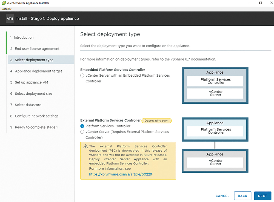Image resolution: width=274 pixels, height=202 pixels.
Task: Maximize the installer window
Action: [x=261, y=3]
